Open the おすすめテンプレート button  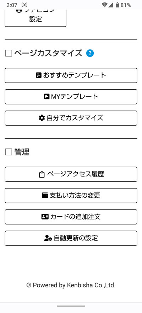(x=71, y=75)
